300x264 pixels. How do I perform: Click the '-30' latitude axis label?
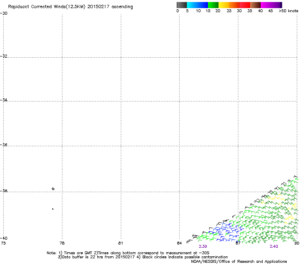pos(4,13)
